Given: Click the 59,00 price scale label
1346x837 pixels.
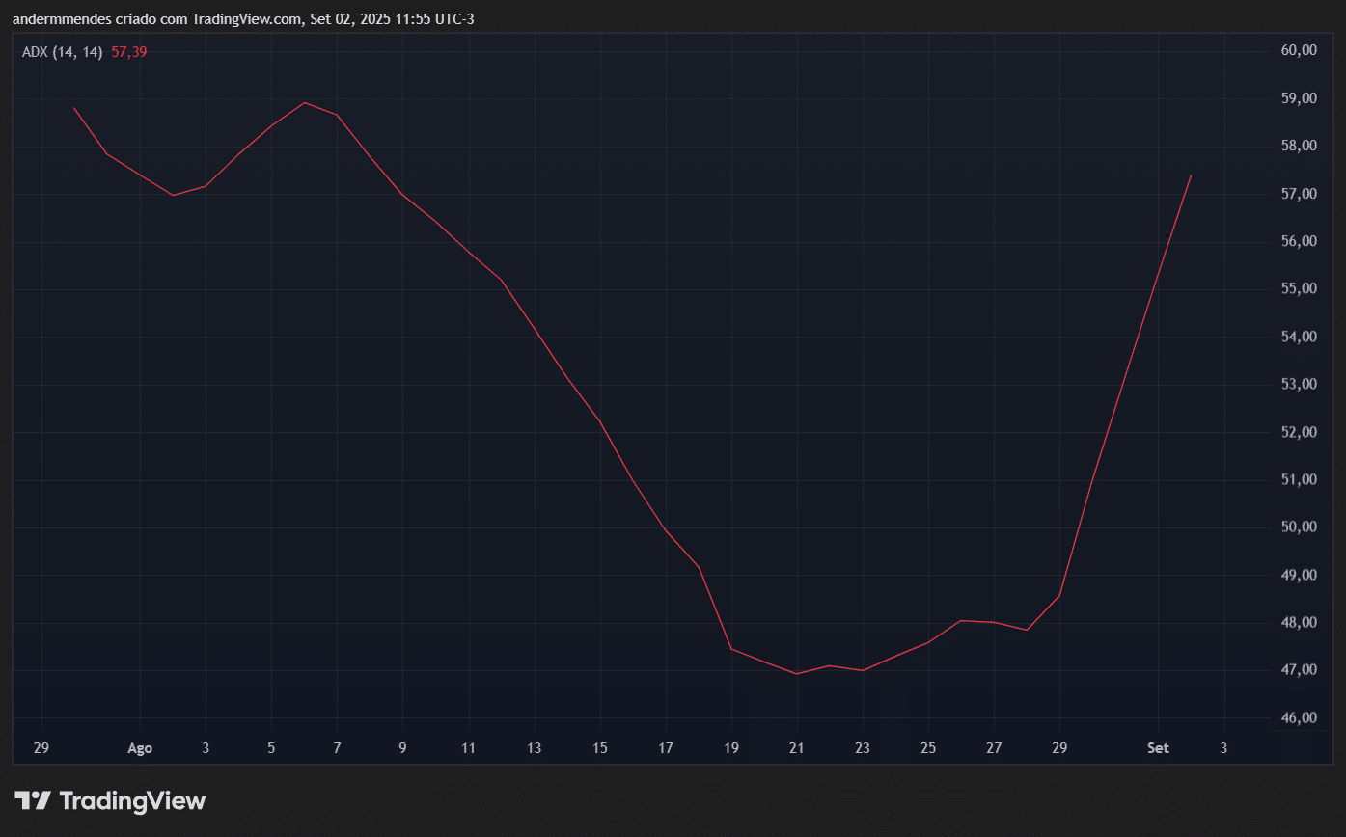Looking at the screenshot, I should [1298, 98].
